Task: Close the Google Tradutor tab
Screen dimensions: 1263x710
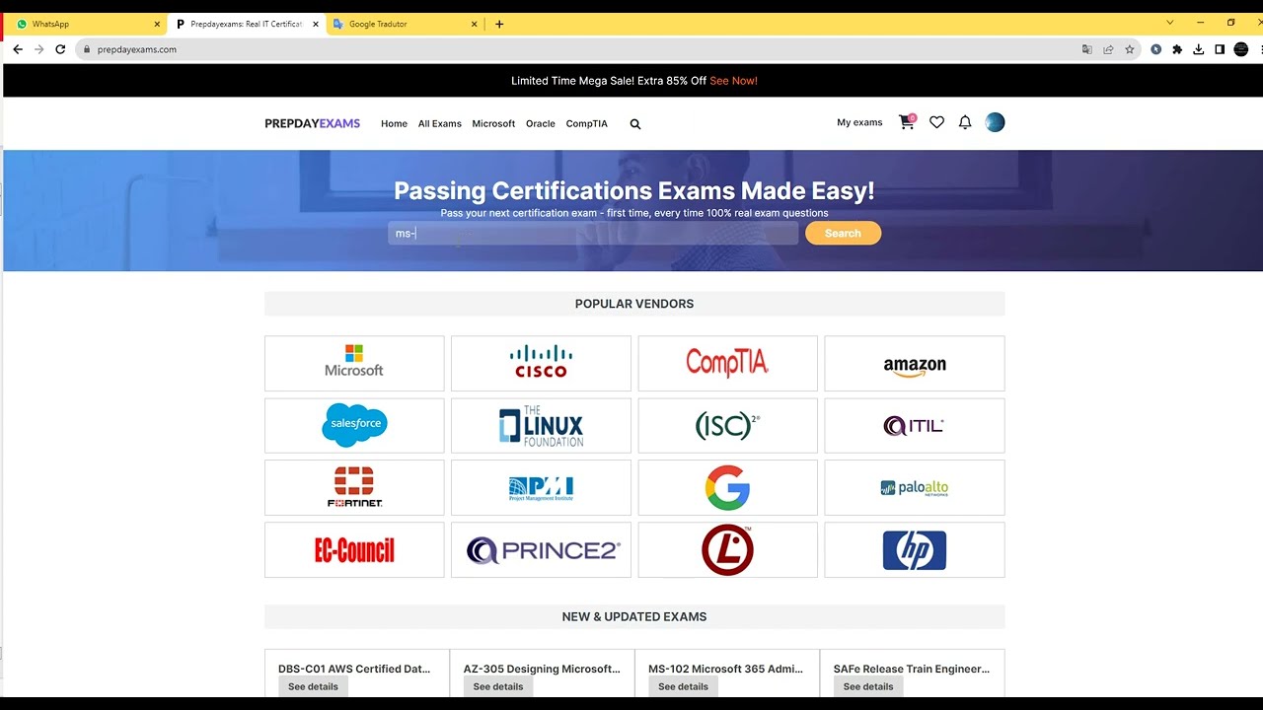Action: pyautogui.click(x=475, y=24)
